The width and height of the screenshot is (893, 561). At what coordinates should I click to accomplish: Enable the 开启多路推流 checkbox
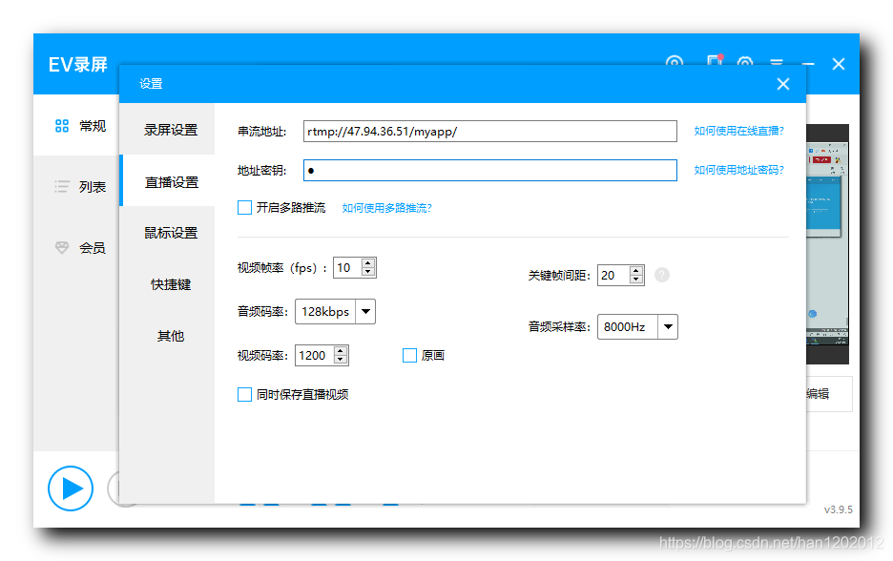244,207
